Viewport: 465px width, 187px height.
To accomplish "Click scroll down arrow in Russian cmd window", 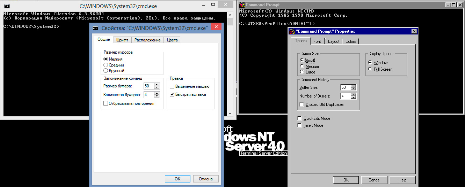I will coord(230,113).
